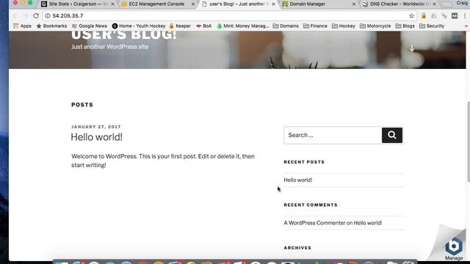Click the link extension icon in toolbar
This screenshot has width=470, height=264.
click(444, 16)
